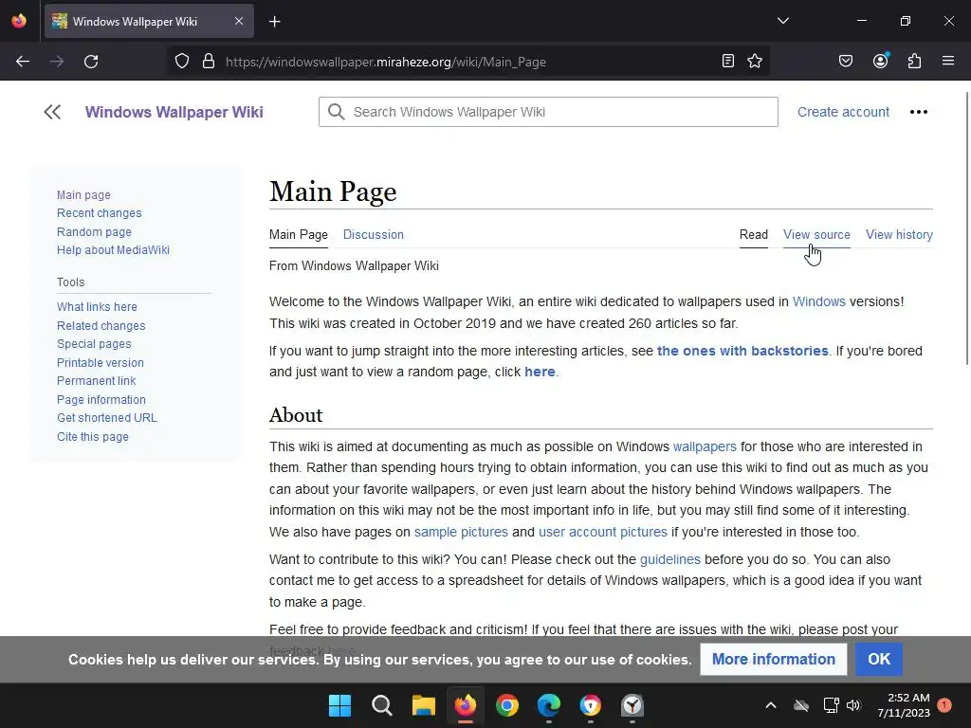Reload the page with the refresh icon

point(91,62)
